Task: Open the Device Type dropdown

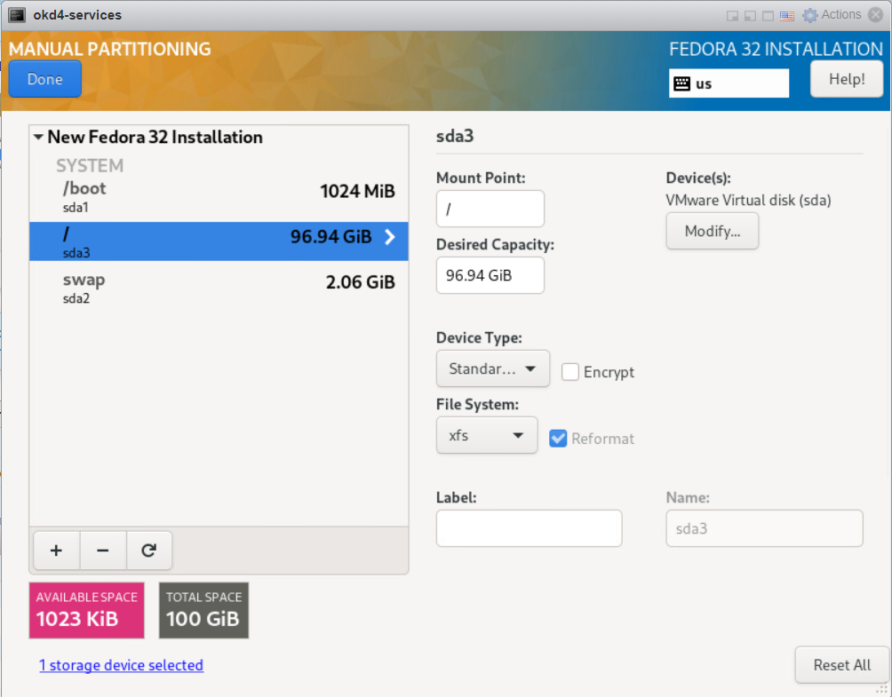Action: pos(493,368)
